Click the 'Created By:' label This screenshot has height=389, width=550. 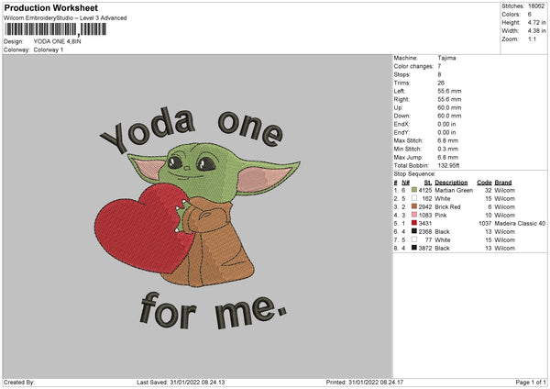click(19, 383)
